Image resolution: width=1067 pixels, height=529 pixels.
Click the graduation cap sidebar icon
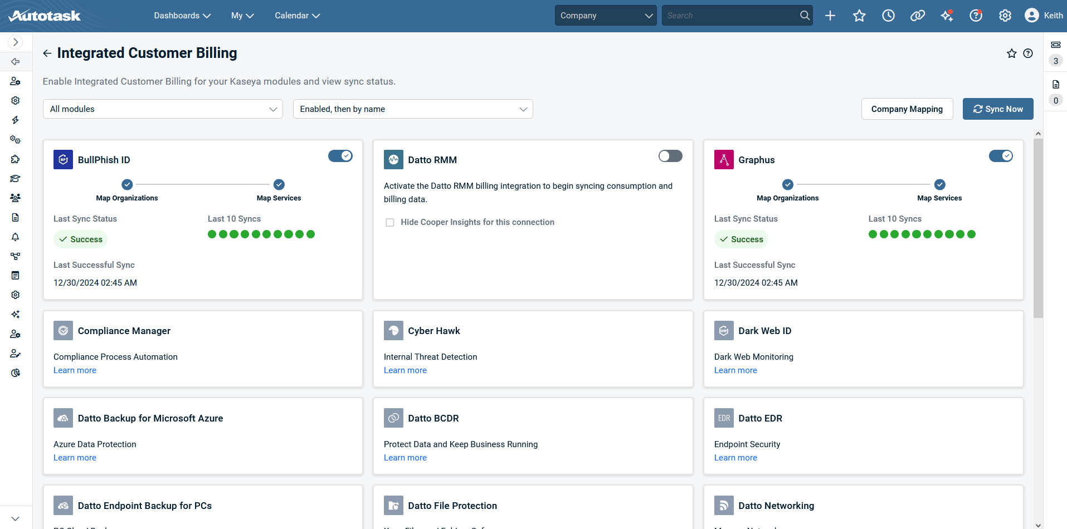(x=16, y=179)
